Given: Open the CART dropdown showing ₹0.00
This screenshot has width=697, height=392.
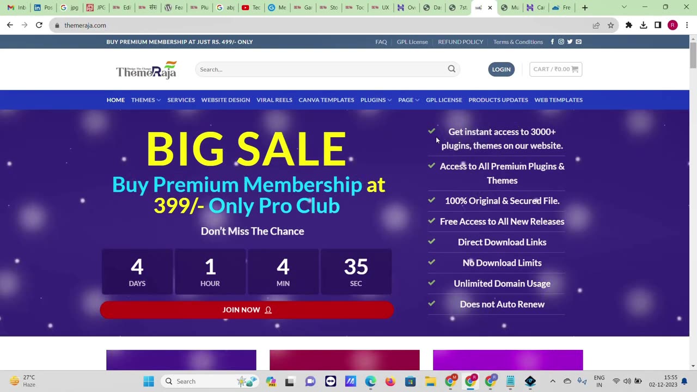Looking at the screenshot, I should coord(556,69).
